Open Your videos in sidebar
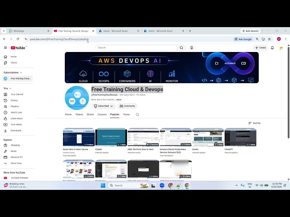The height and width of the screenshot is (217, 290). [16, 125]
